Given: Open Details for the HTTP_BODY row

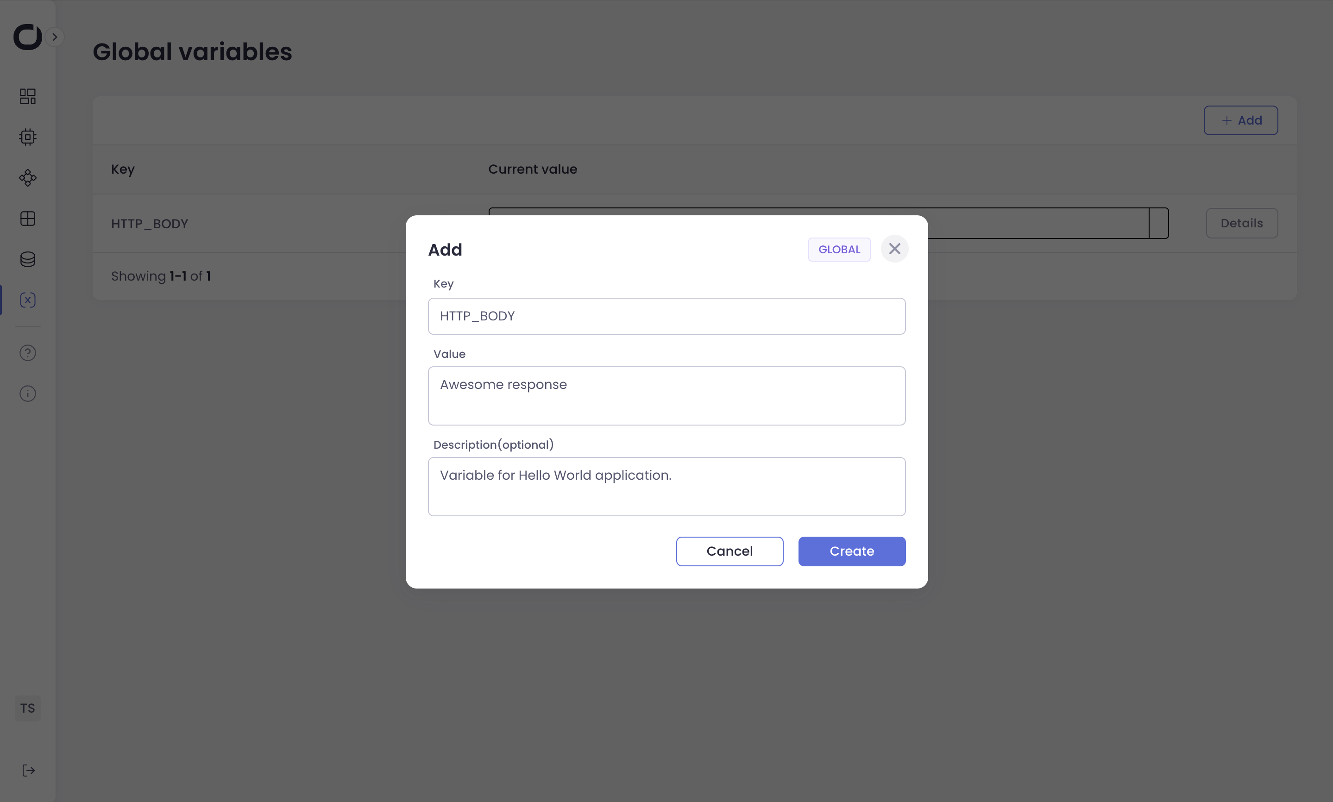Looking at the screenshot, I should coord(1241,223).
